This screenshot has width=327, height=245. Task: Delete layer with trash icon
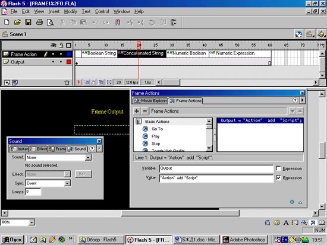(67, 82)
